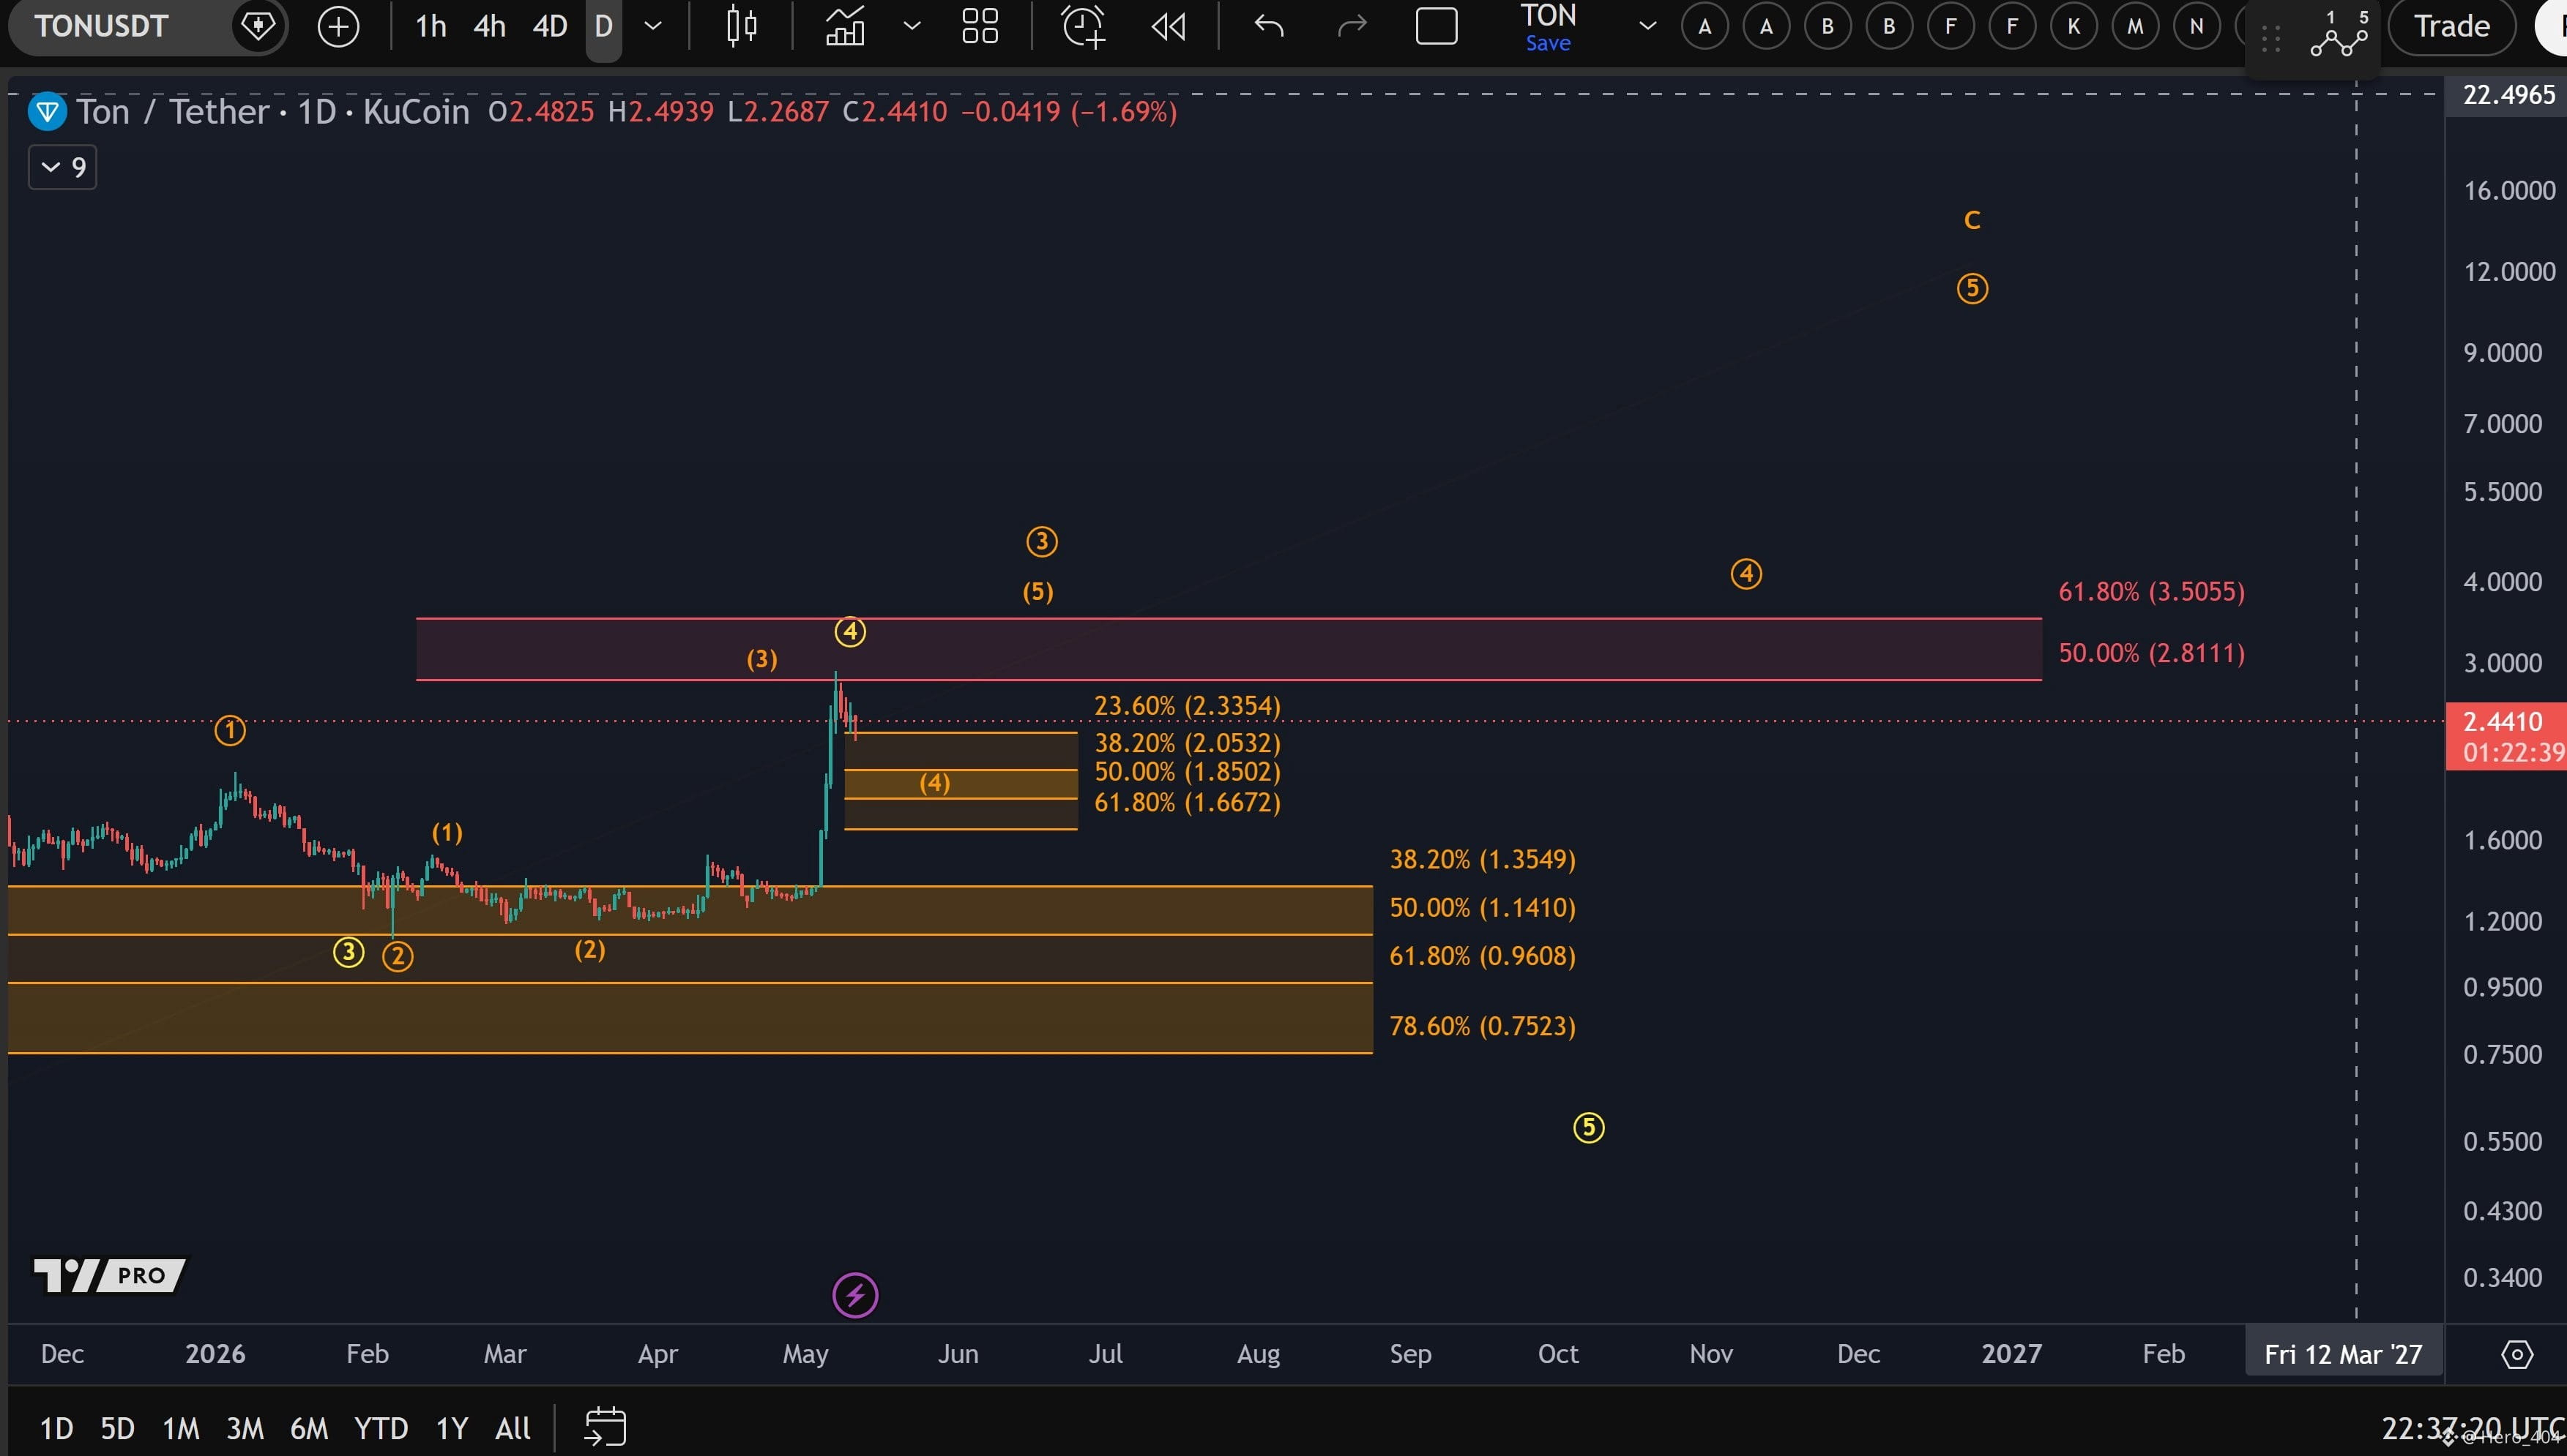The image size is (2567, 1456).
Task: Click the circled K toolbar shortcut
Action: click(2074, 27)
